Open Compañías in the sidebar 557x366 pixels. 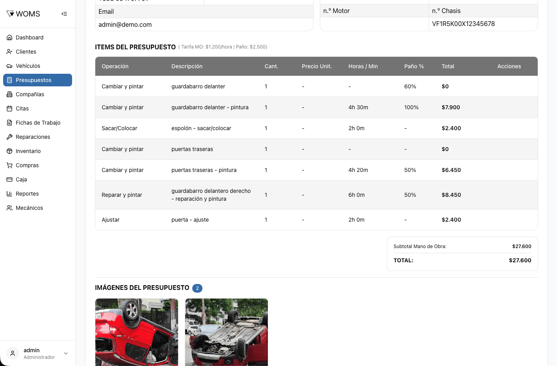click(x=37, y=94)
